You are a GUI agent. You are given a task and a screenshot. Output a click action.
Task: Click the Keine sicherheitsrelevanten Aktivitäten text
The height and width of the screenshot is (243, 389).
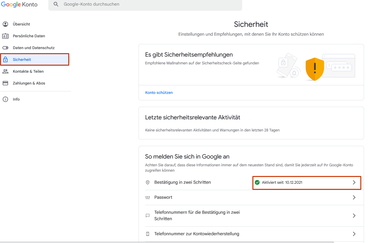click(212, 130)
